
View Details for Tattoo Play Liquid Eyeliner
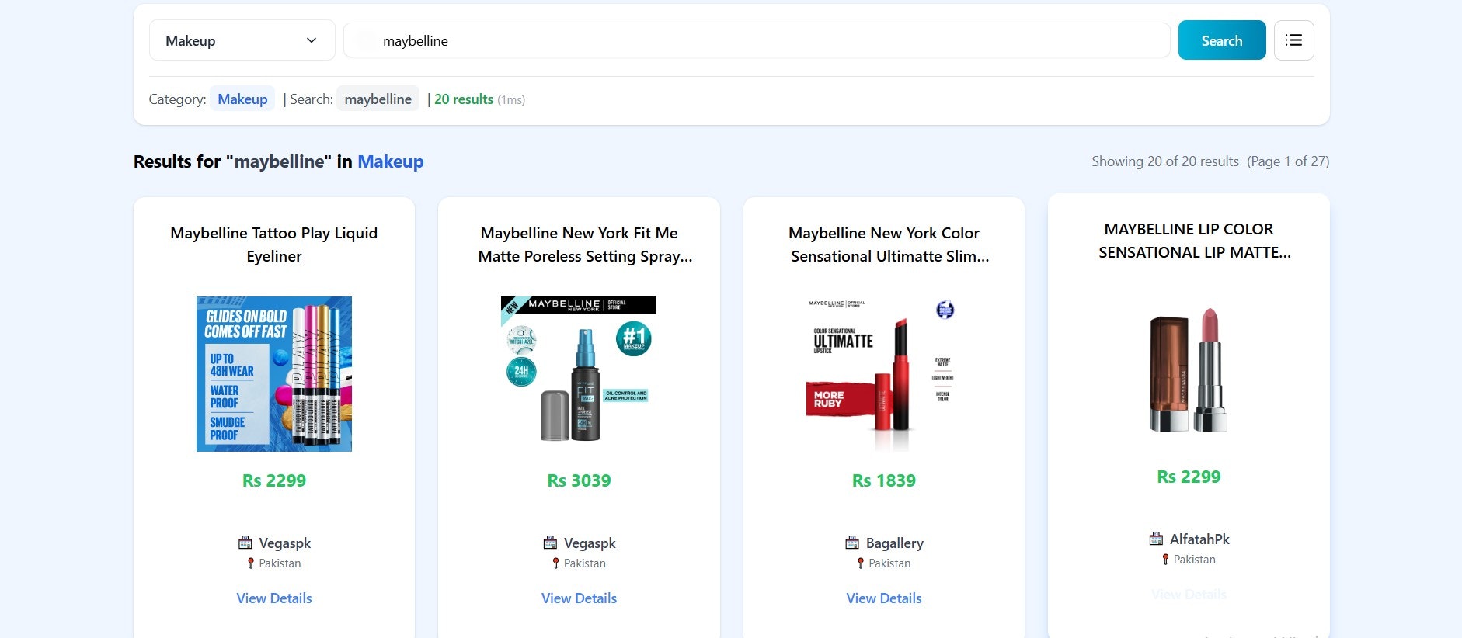[x=274, y=598]
